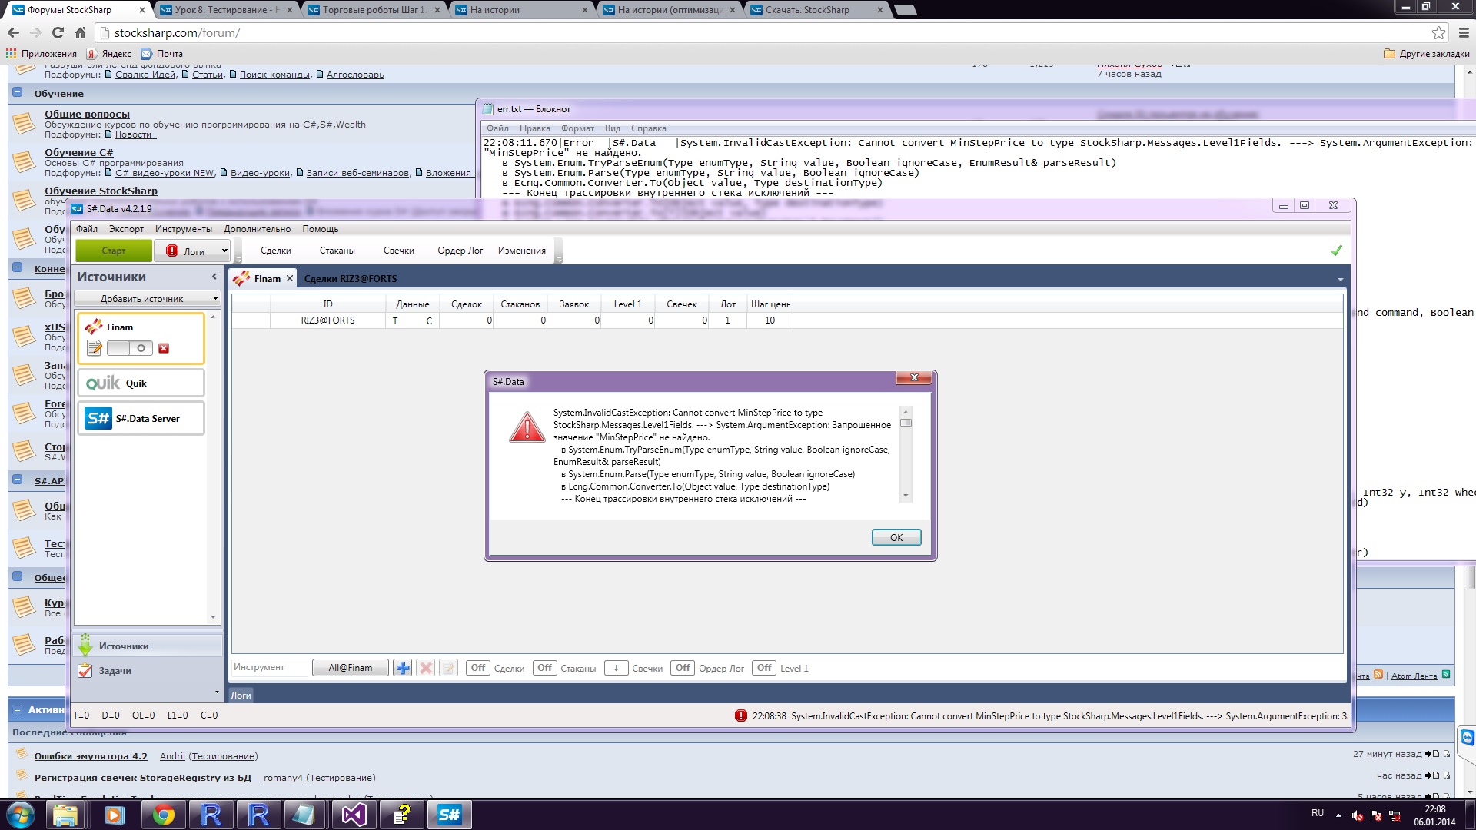Viewport: 1476px width, 830px height.
Task: Close the Finam tab
Action: point(290,278)
